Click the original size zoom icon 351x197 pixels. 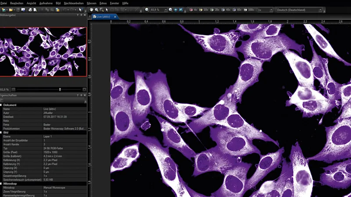coord(181,10)
